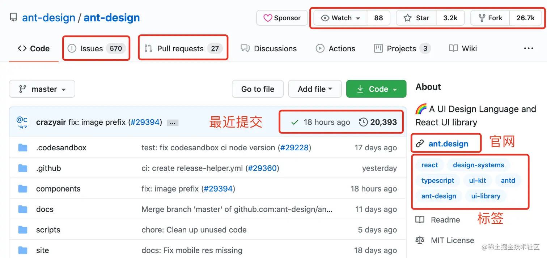
Task: Open the site folder
Action: pos(42,250)
